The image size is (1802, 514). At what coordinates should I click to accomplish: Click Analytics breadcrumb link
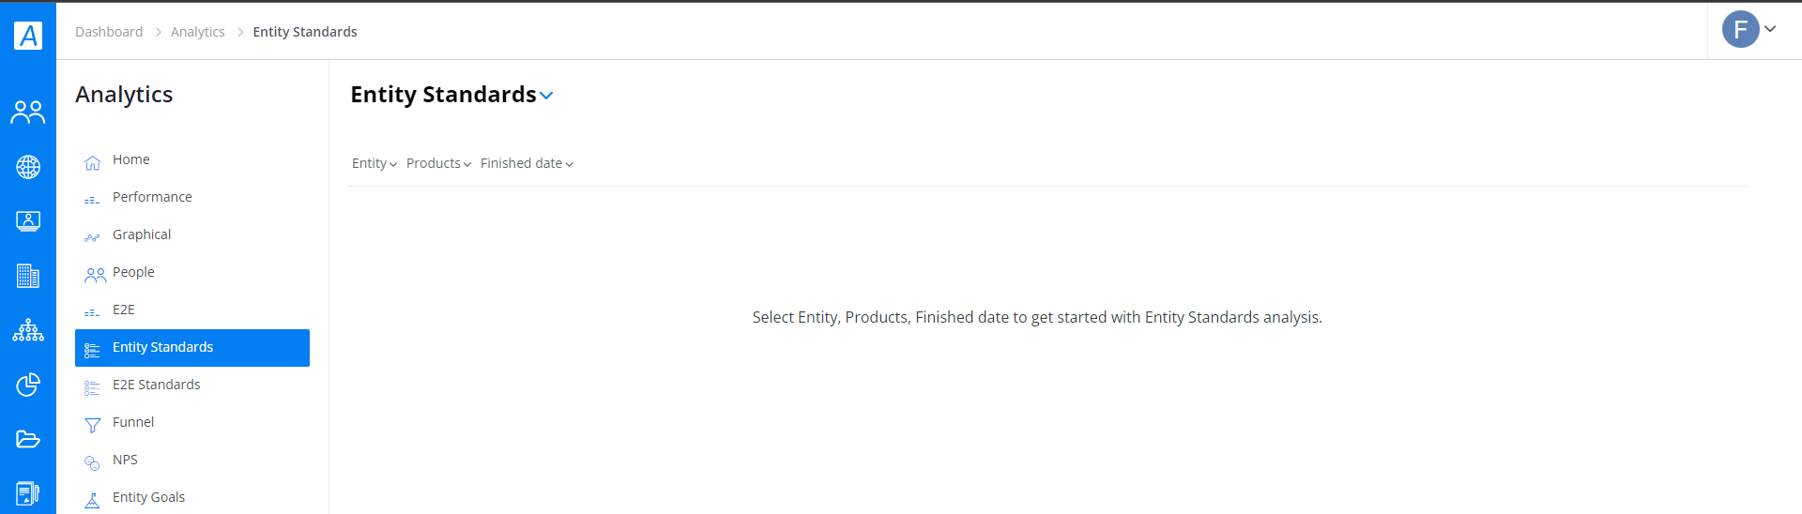pyautogui.click(x=198, y=32)
